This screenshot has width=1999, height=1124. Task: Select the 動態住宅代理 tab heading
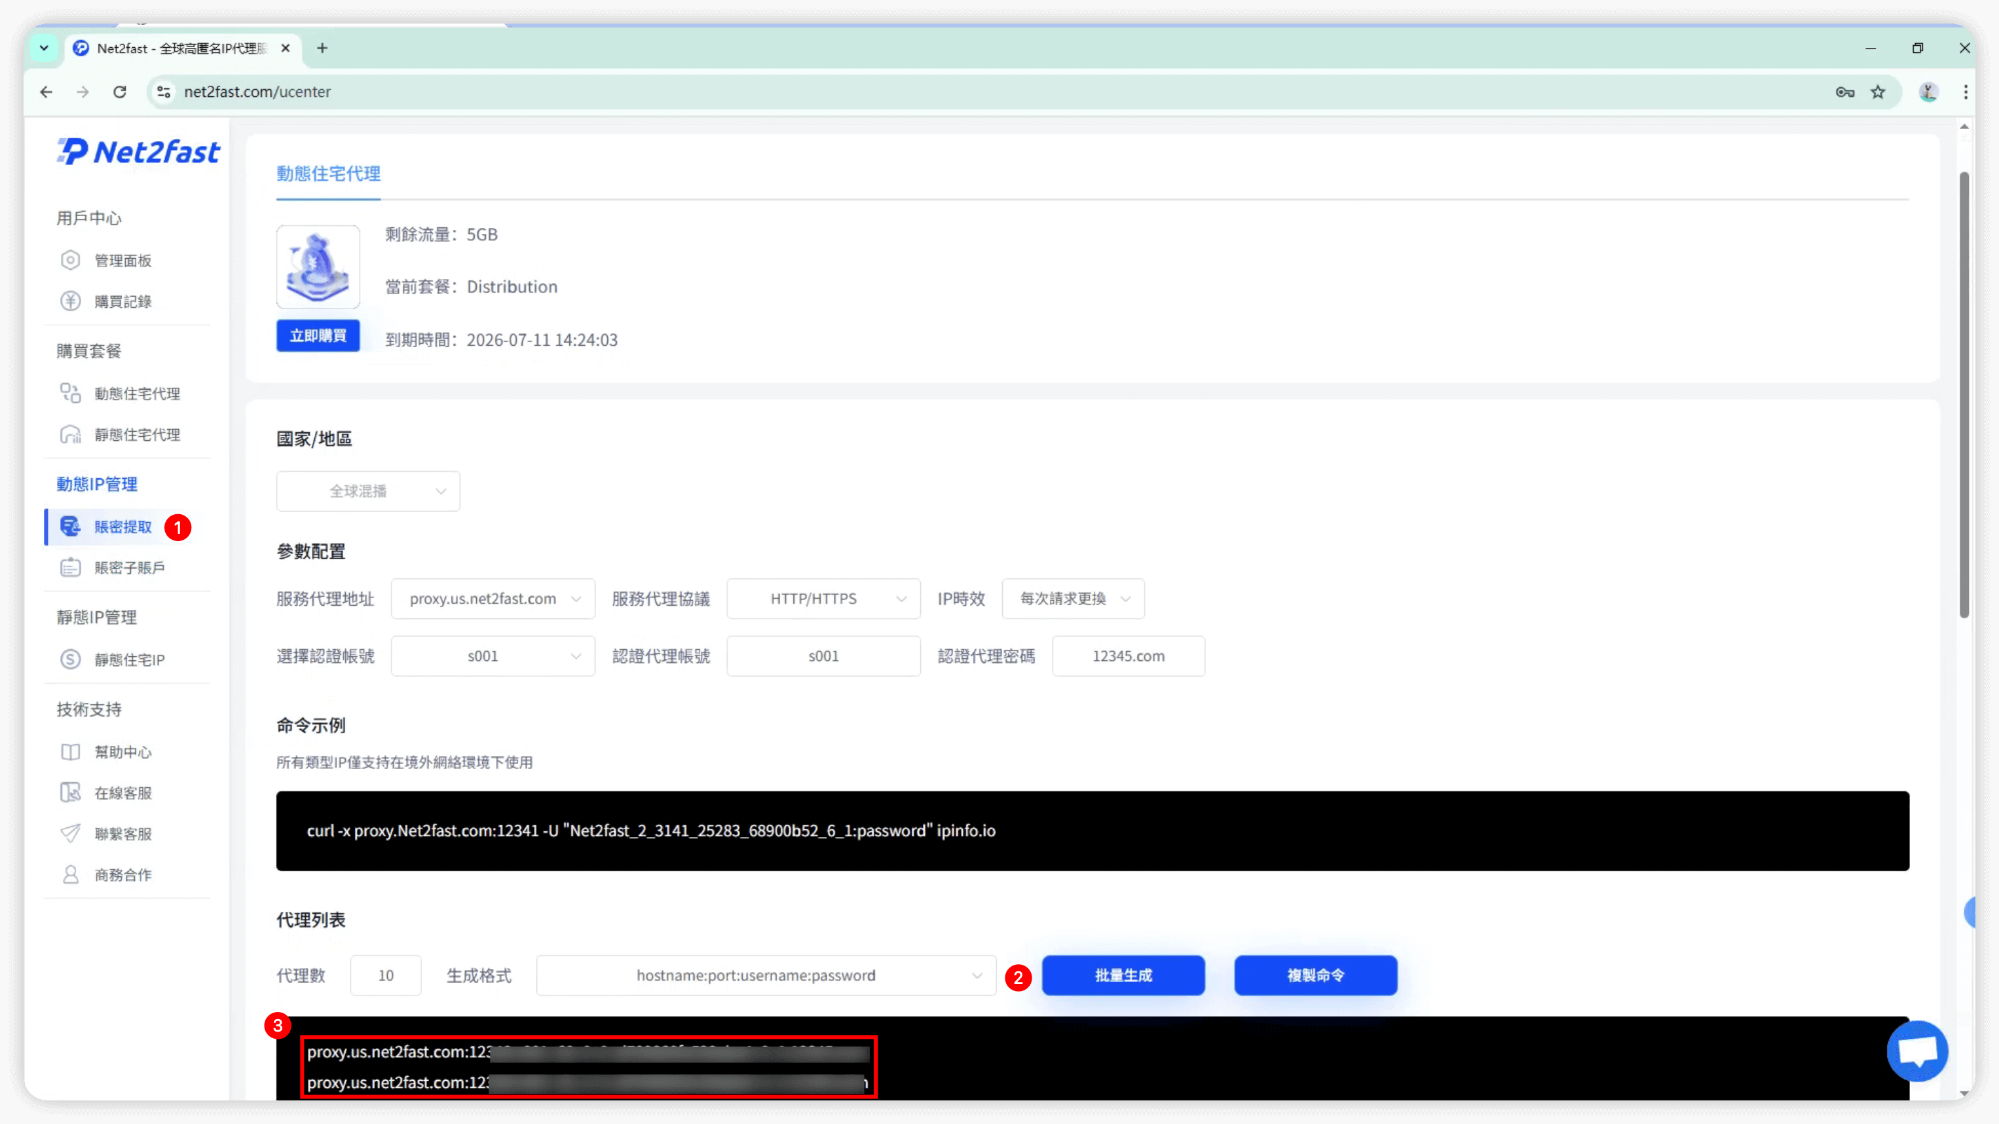point(328,174)
